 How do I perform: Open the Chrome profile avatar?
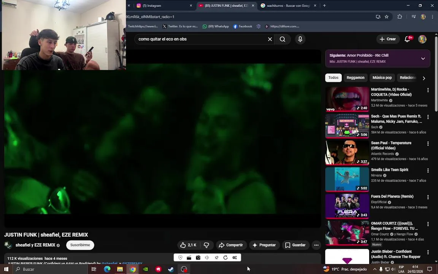(x=423, y=17)
